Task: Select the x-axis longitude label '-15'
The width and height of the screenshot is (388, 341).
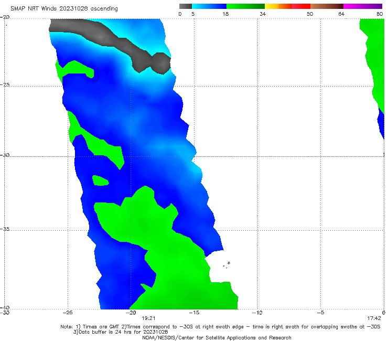Action: tap(194, 313)
